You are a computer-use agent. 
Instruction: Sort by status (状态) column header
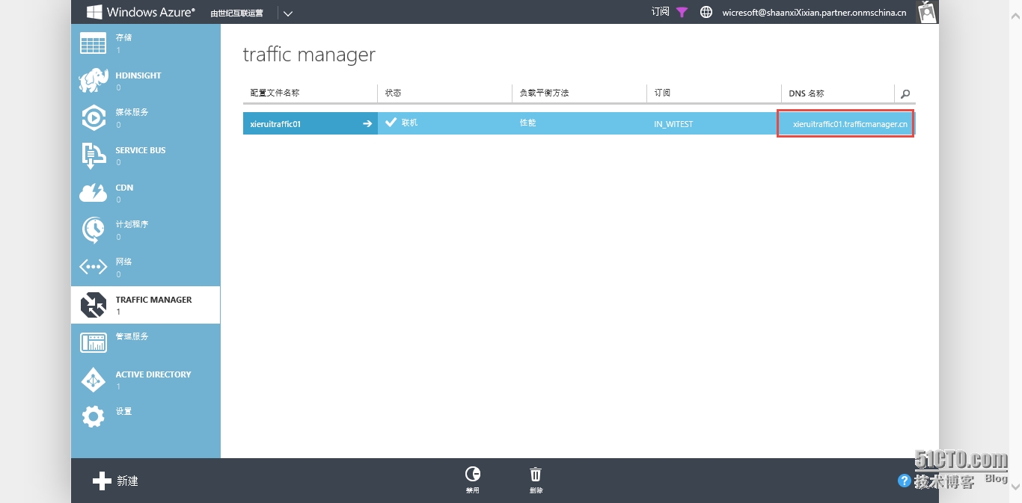click(x=393, y=93)
